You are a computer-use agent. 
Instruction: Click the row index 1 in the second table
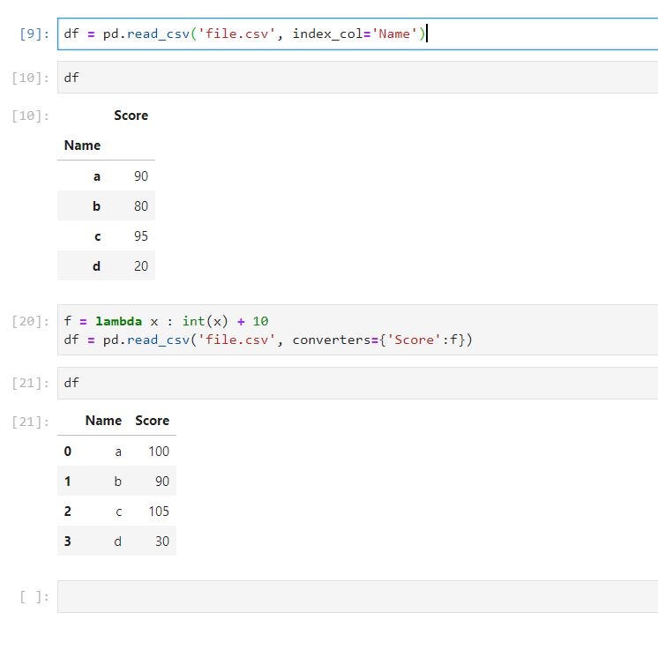click(x=68, y=482)
